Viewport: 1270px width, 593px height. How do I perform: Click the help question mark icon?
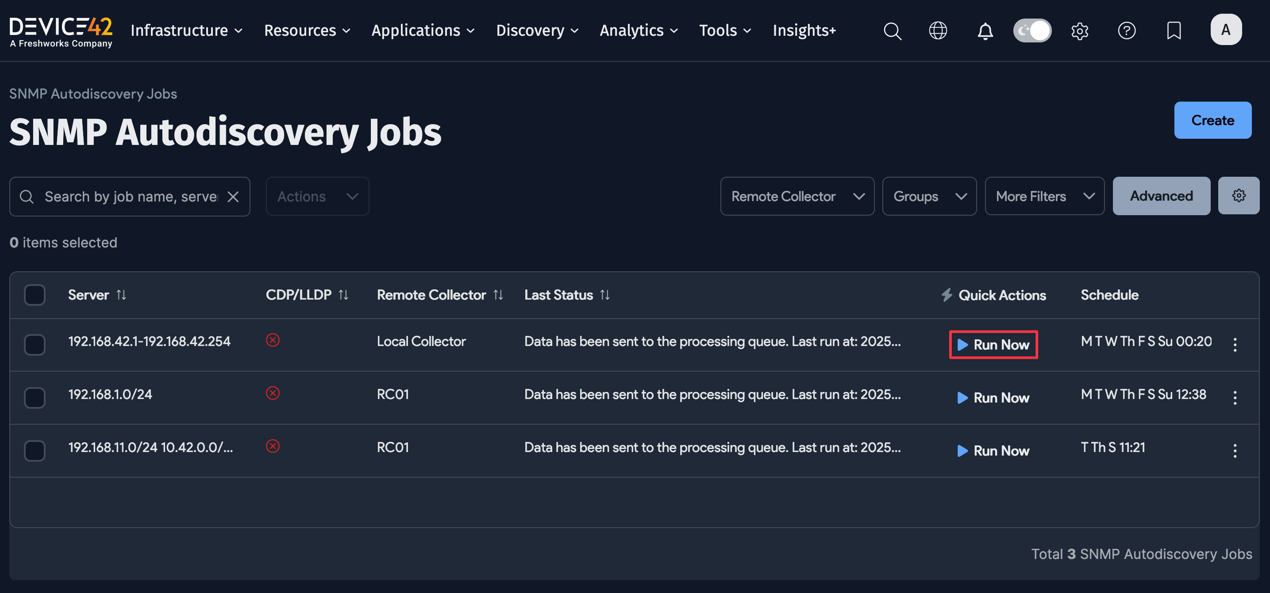tap(1127, 30)
